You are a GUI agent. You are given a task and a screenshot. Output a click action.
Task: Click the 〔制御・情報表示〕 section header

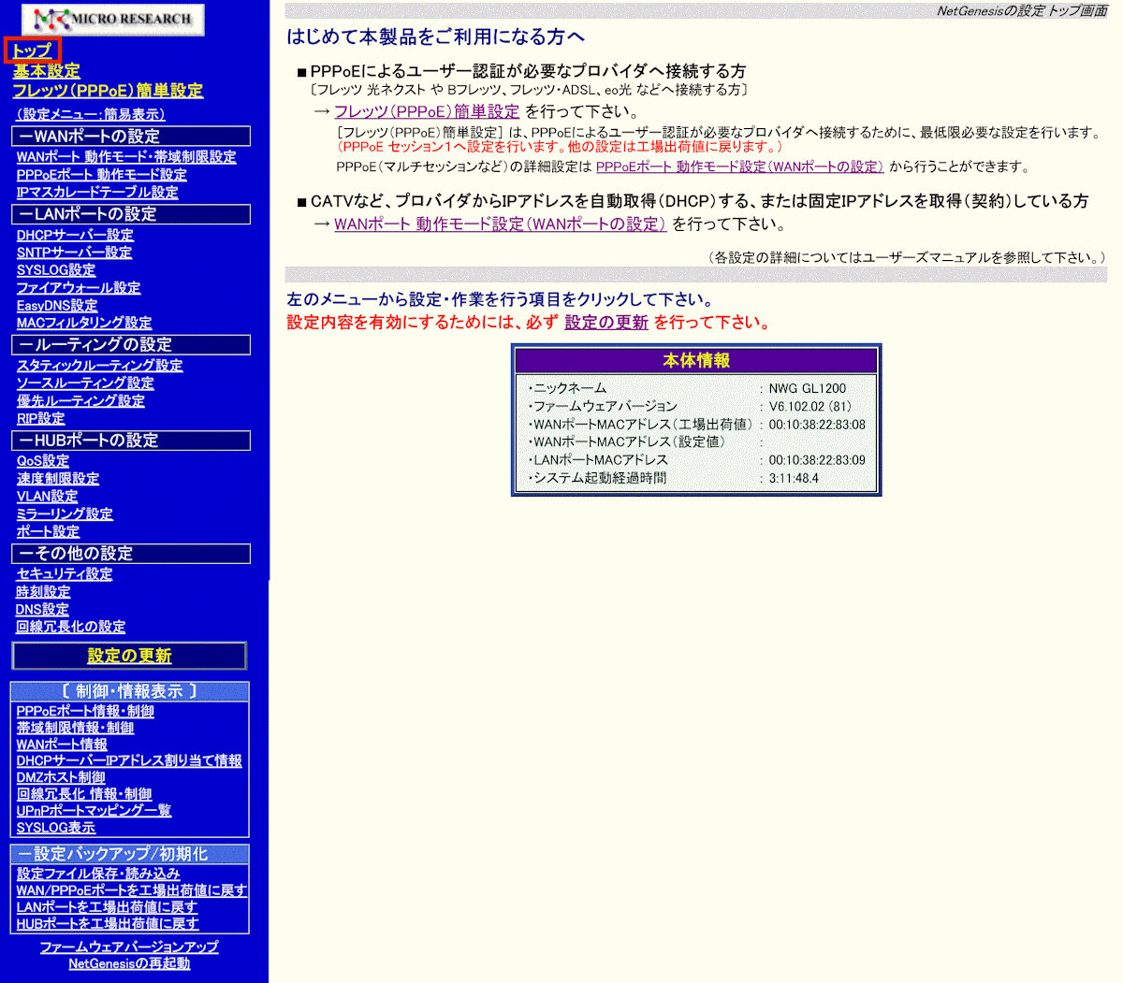coord(130,692)
